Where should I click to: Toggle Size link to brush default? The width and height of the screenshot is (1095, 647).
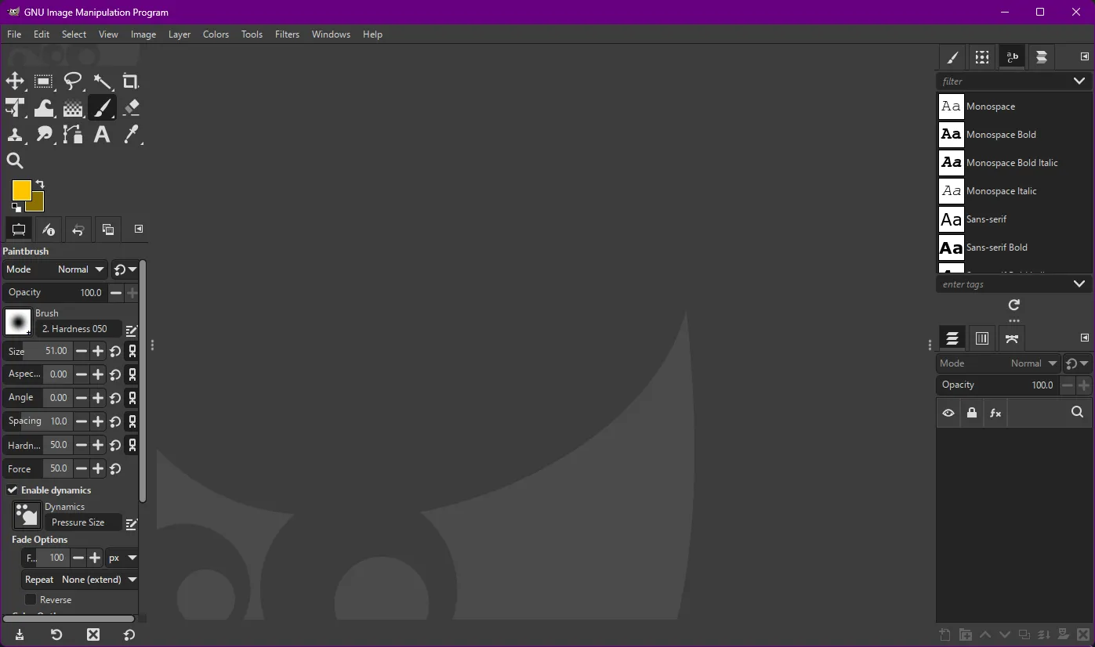(x=132, y=352)
